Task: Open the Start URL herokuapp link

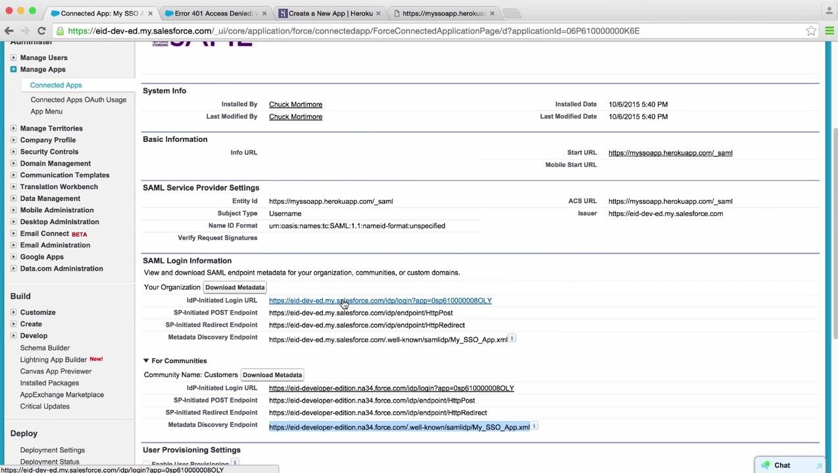Action: 670,153
